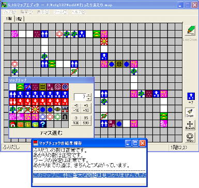
Task: Open the 表示(V) menu
Action: 43,12
